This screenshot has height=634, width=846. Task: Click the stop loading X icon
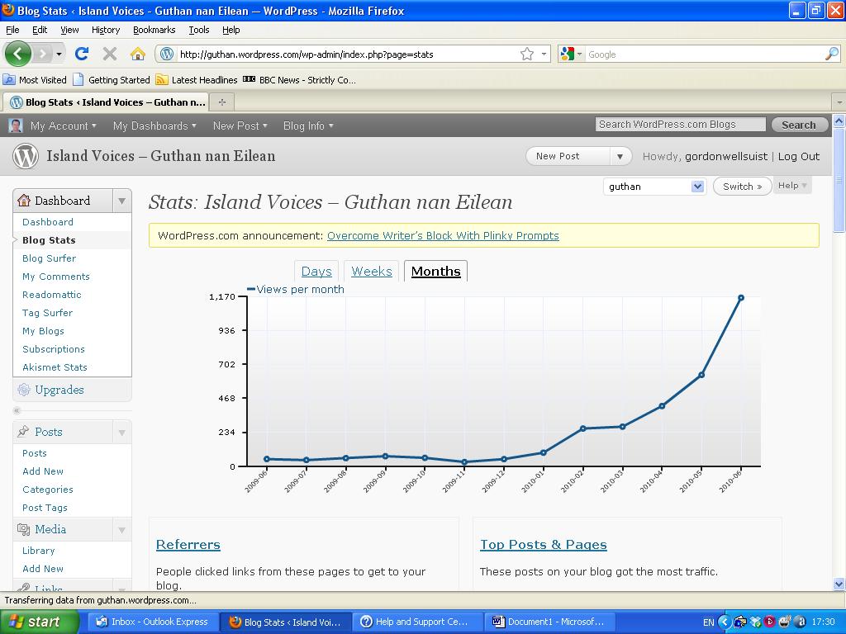[x=109, y=54]
